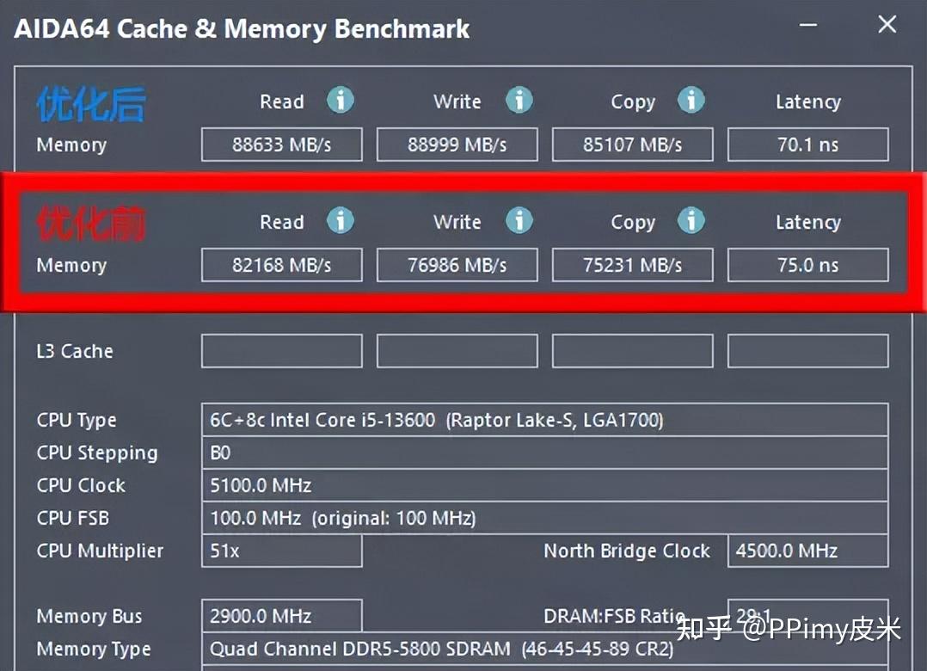Viewport: 927px width, 671px height.
Task: Click the North Bridge Clock 4500.0 MHz field
Action: point(807,551)
